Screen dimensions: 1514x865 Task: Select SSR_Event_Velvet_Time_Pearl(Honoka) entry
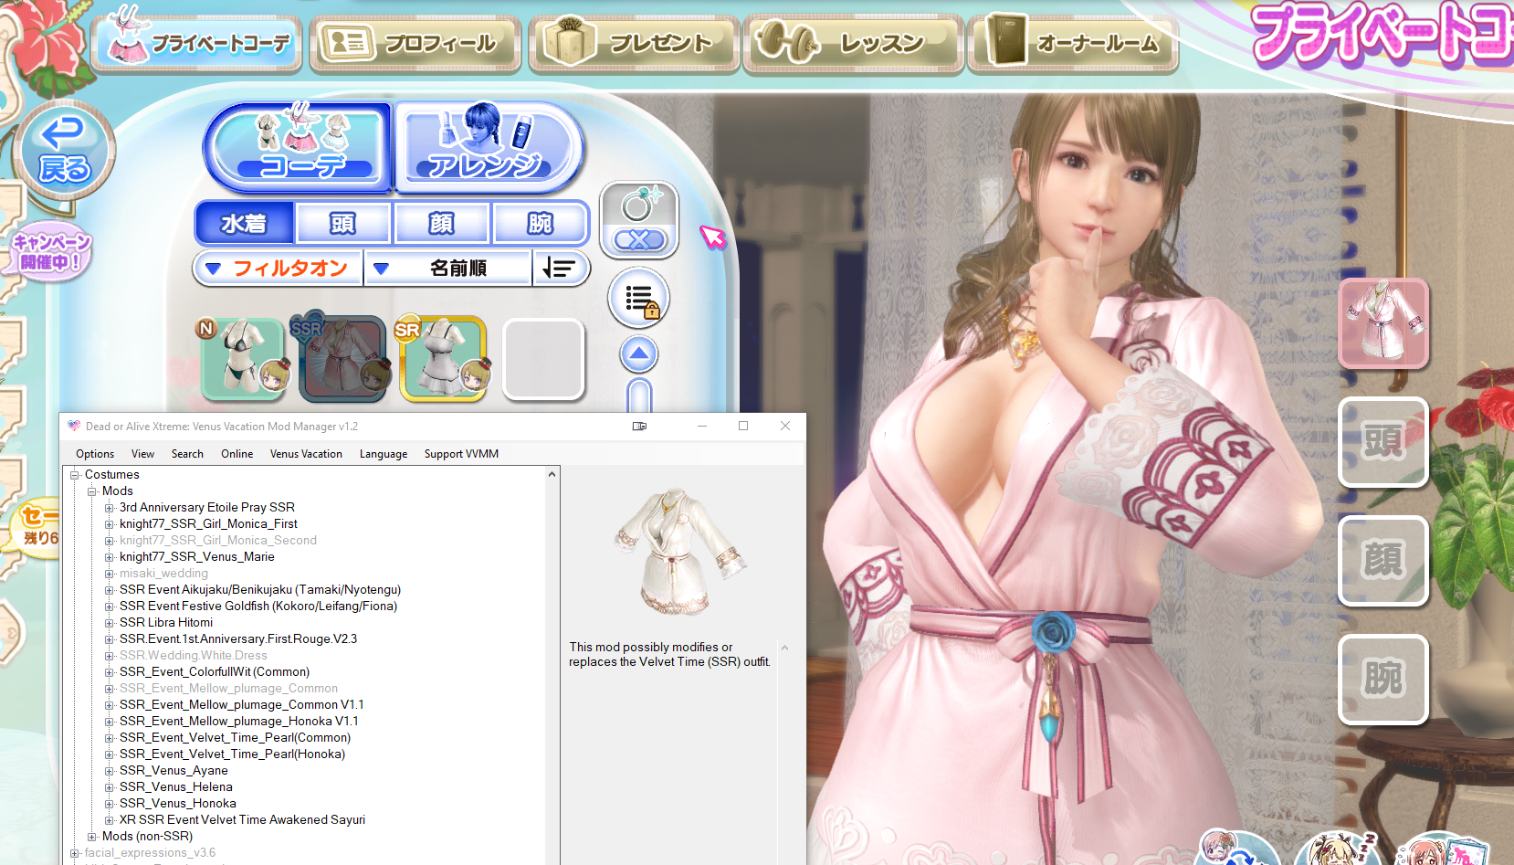coord(232,754)
